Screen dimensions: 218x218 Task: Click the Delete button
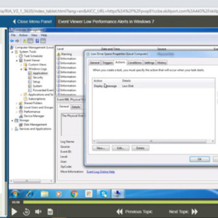(140, 148)
